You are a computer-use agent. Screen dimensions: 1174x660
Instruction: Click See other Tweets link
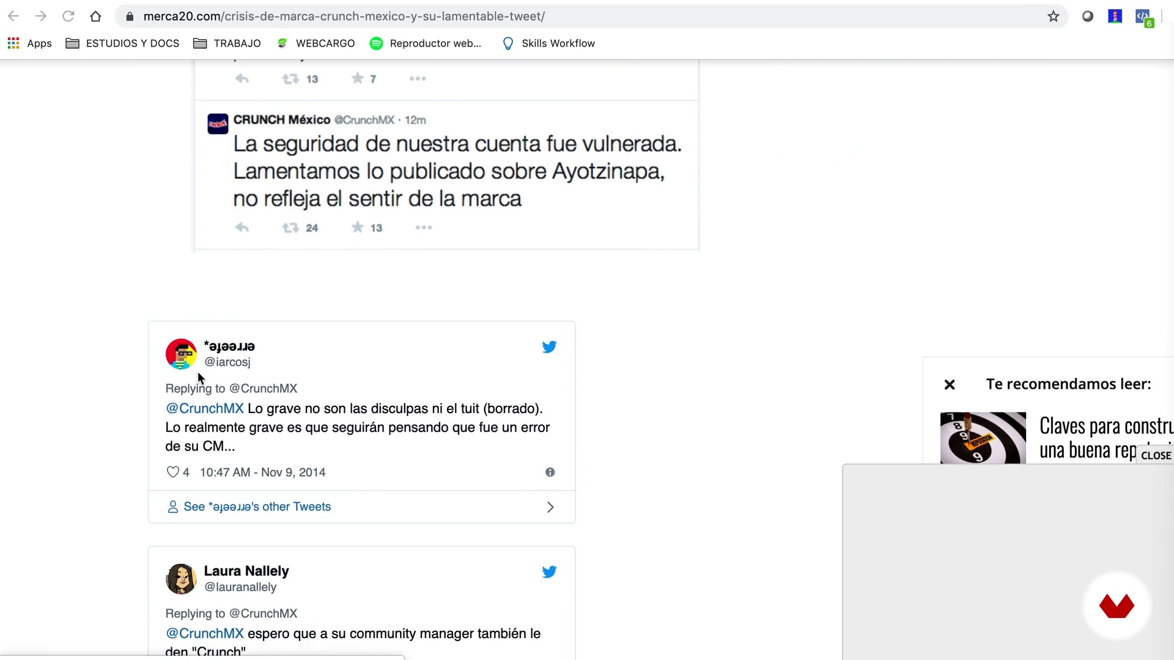point(257,507)
